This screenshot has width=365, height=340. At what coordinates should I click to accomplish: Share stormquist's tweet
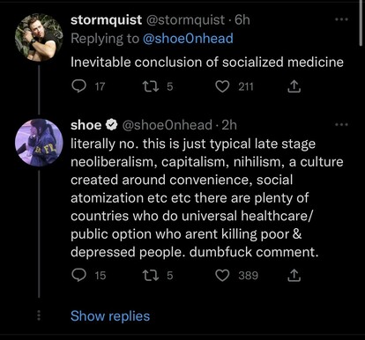[294, 86]
